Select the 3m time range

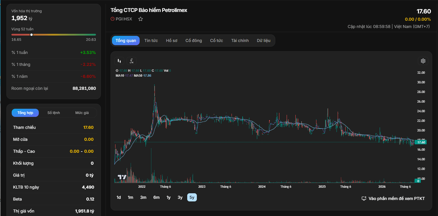pyautogui.click(x=143, y=197)
